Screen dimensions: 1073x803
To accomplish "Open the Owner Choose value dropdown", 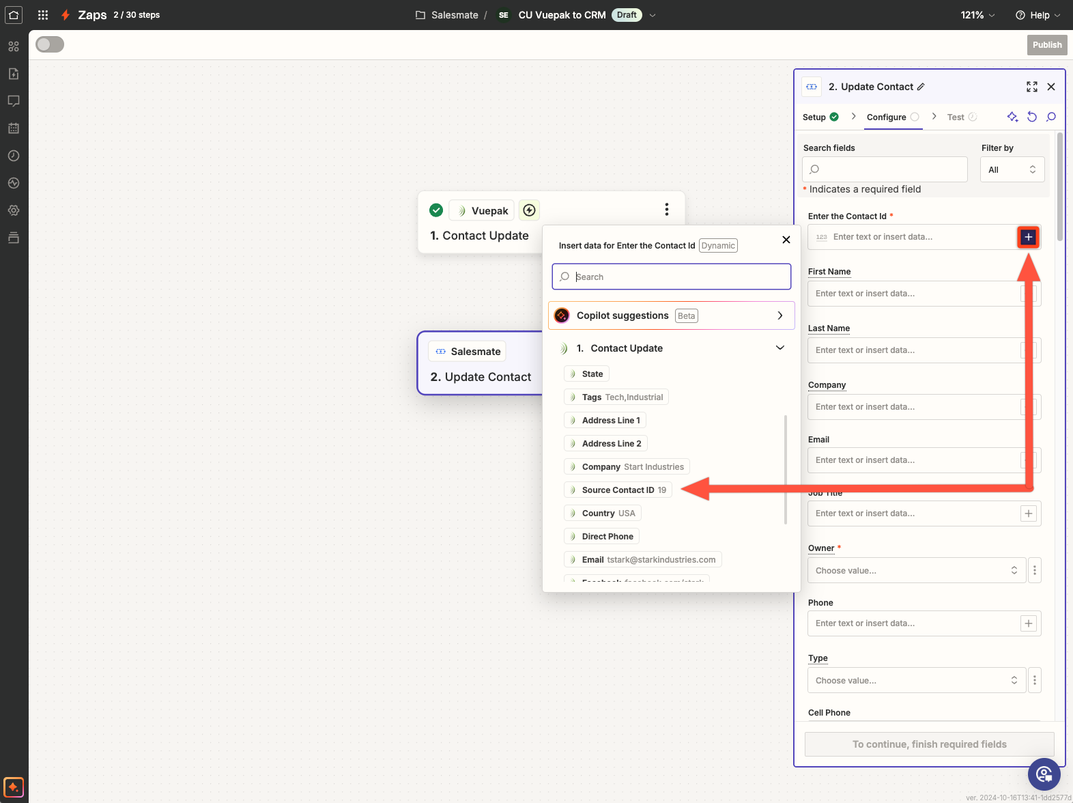I will (916, 571).
